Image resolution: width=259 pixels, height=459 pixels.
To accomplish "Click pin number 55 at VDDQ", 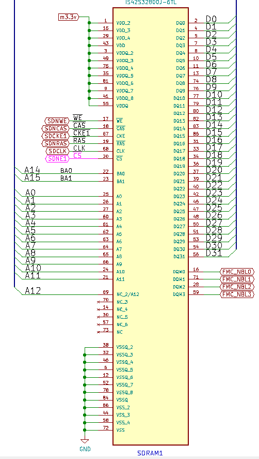I will (x=106, y=103).
